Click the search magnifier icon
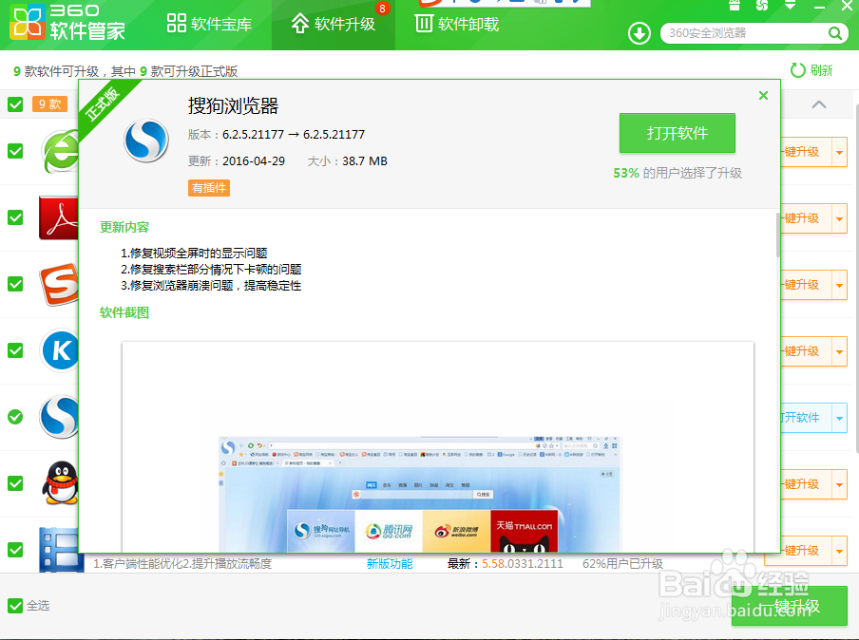 click(x=834, y=32)
